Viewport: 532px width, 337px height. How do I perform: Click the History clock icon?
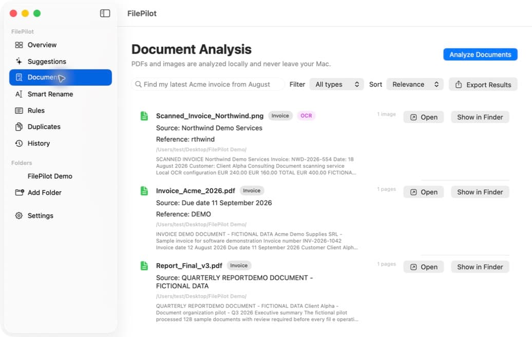coord(19,143)
